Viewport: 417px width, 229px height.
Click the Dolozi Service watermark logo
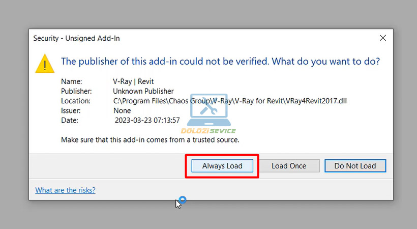click(211, 114)
